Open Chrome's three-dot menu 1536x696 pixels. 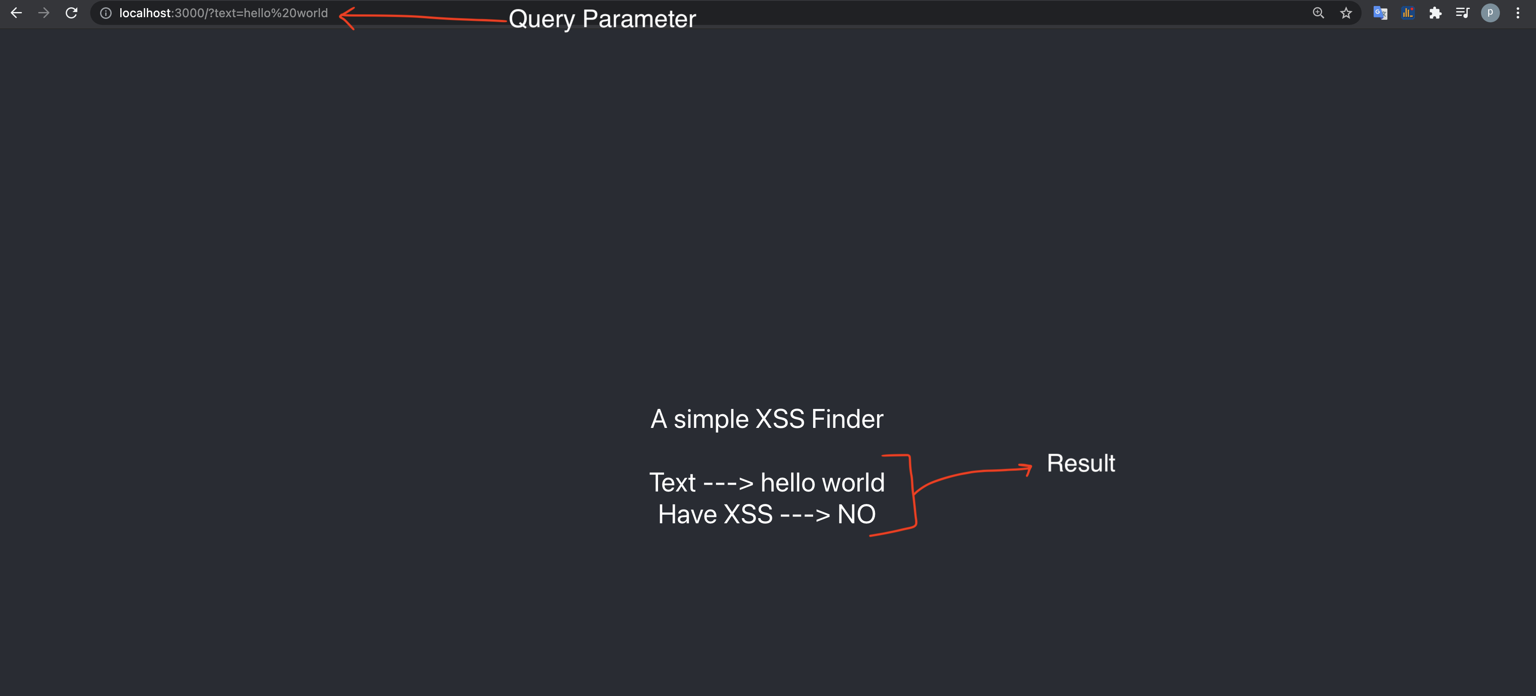(1518, 12)
